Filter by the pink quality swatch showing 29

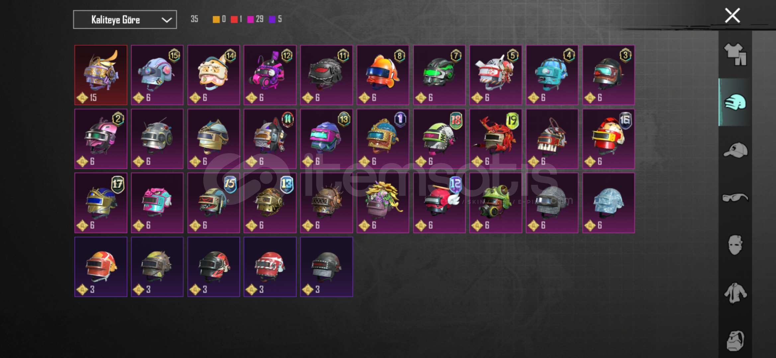coord(251,19)
